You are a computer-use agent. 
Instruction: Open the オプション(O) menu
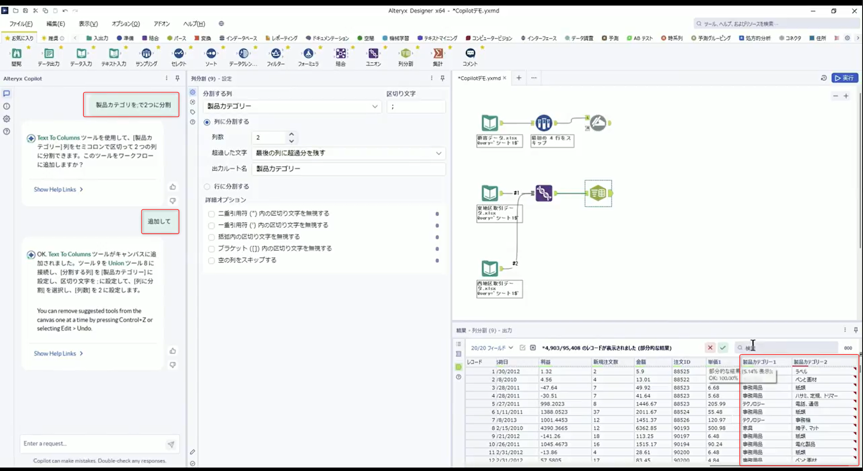coord(126,24)
